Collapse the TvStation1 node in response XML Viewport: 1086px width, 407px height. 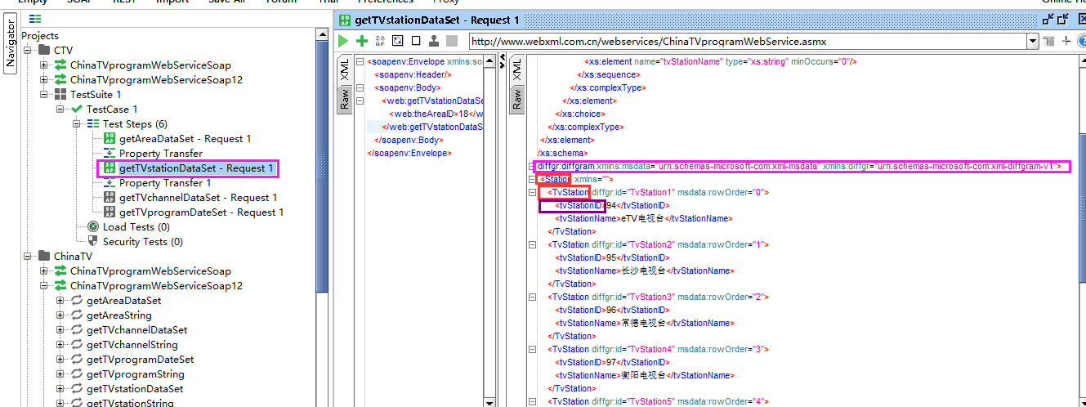pyautogui.click(x=533, y=193)
